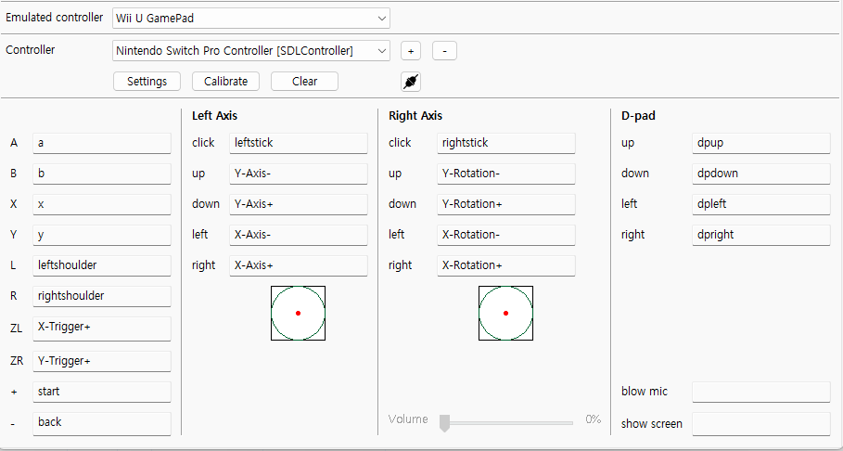Select Left Axis down Y-Axis+ field
The image size is (843, 451).
coord(299,204)
